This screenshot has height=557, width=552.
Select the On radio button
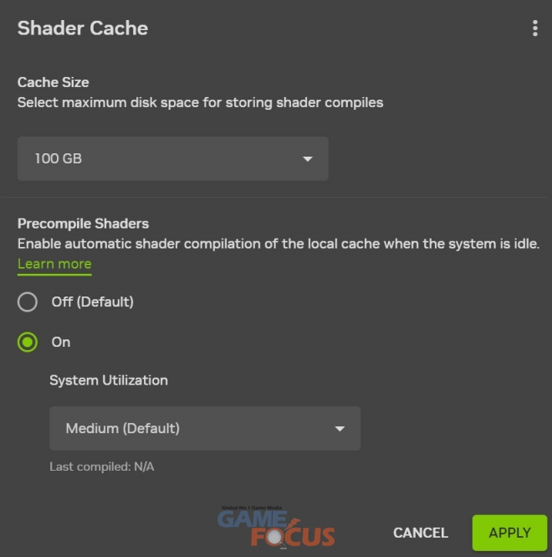coord(28,342)
